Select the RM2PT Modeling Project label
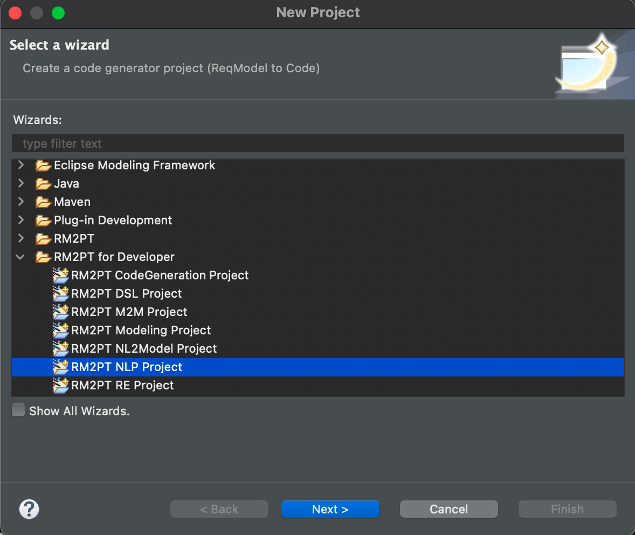 coord(141,330)
